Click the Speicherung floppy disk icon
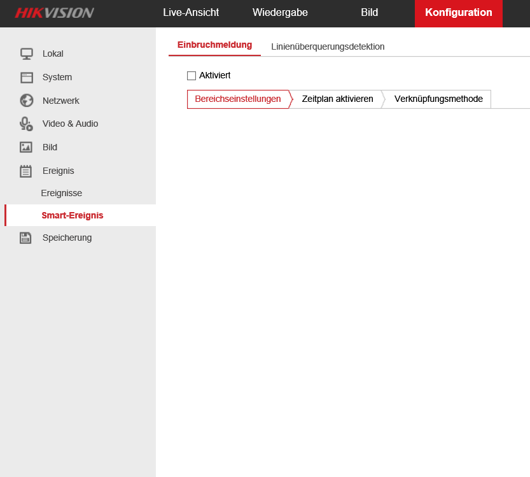 coord(26,238)
